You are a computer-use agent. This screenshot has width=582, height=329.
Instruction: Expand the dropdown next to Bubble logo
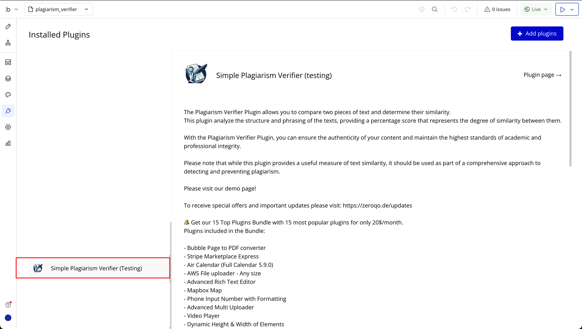16,9
